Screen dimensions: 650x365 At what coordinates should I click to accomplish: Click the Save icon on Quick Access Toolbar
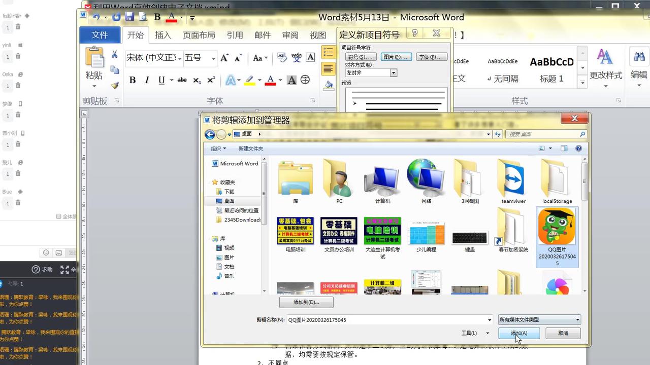(129, 17)
